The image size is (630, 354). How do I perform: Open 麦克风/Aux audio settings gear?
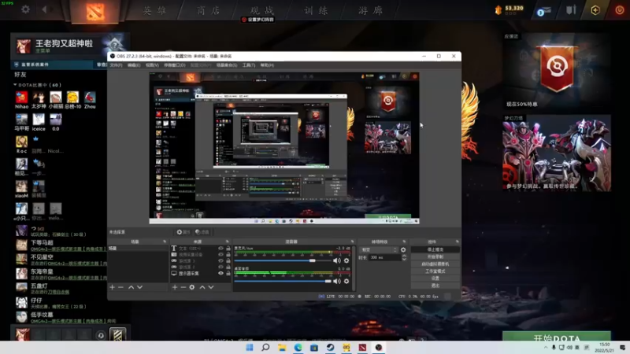346,261
